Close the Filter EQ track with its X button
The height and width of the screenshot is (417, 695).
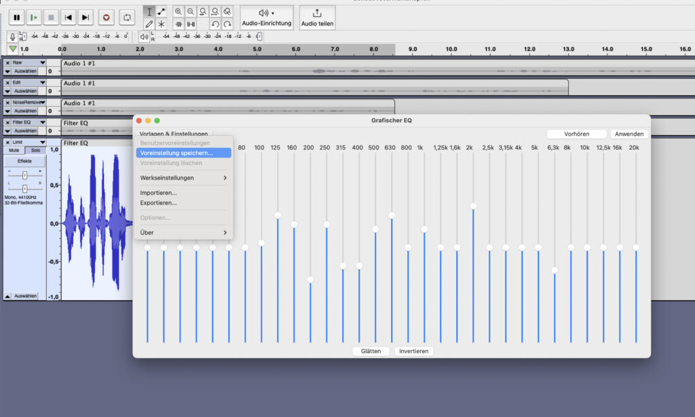(x=7, y=122)
